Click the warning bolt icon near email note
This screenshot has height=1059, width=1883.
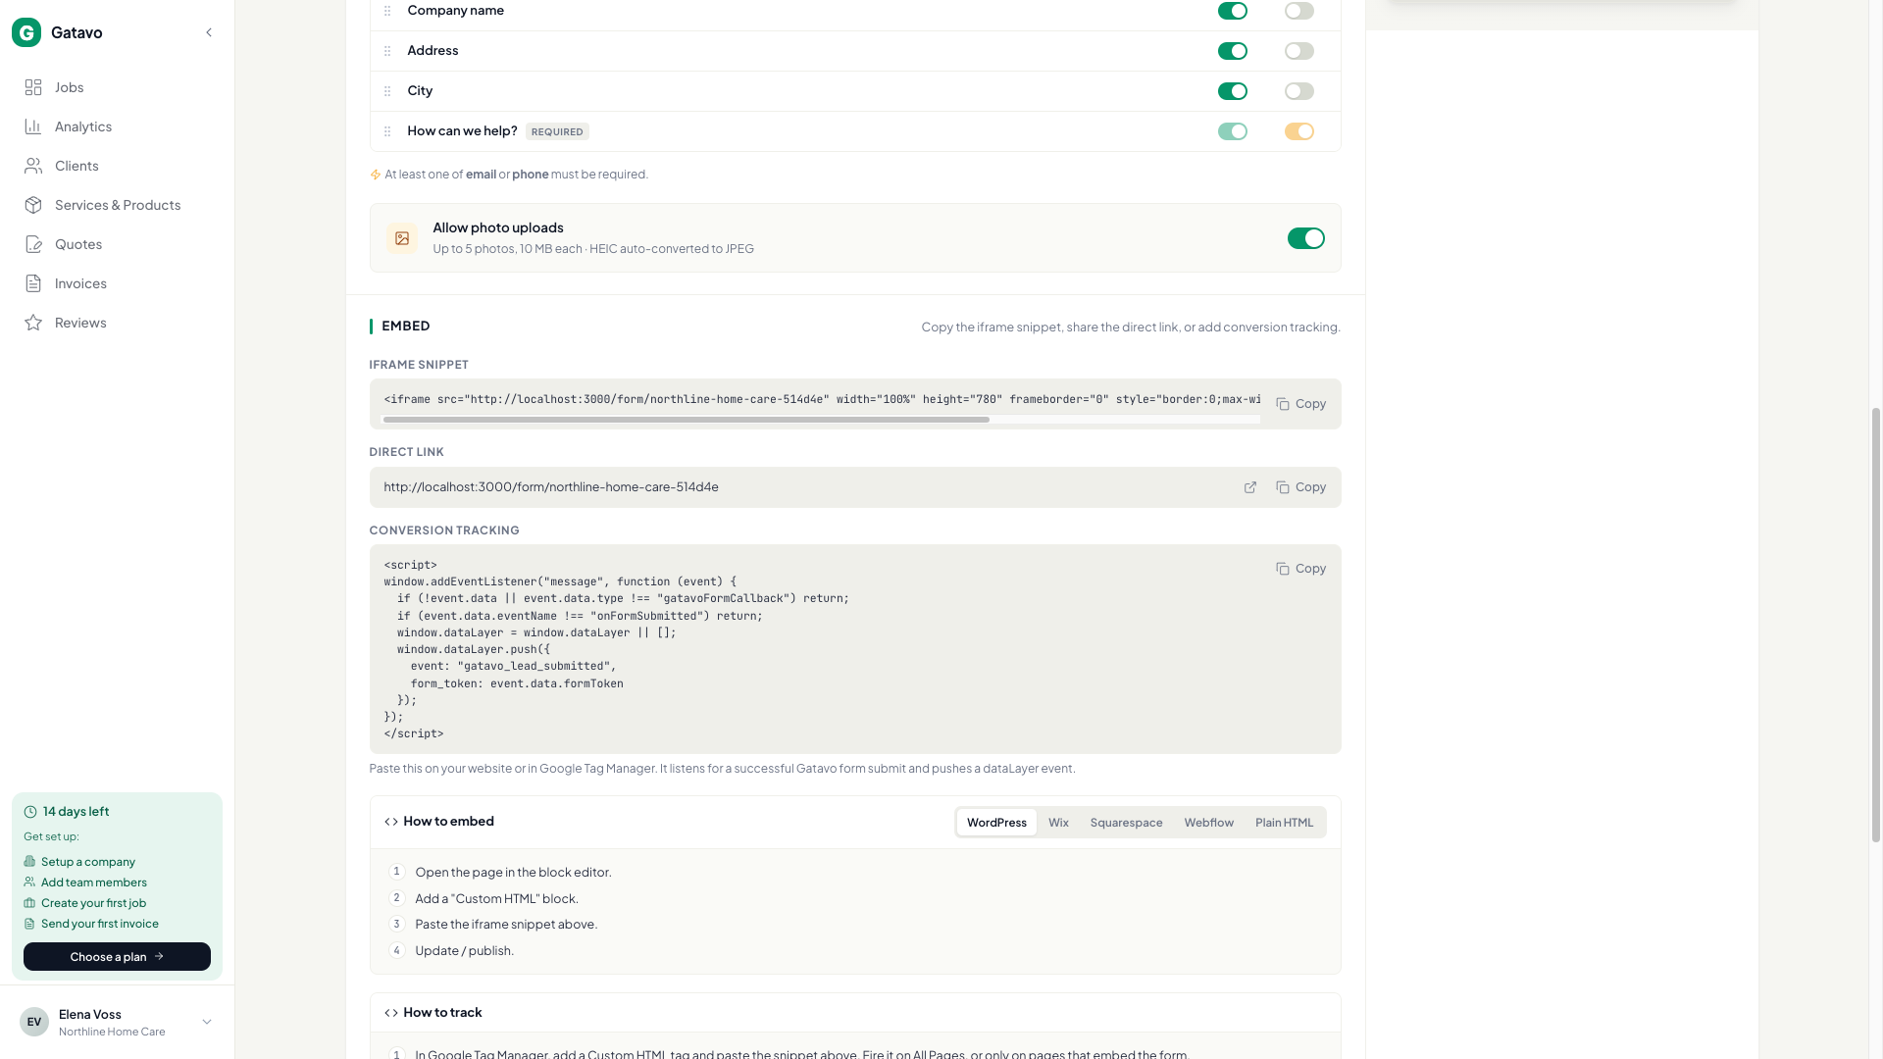tap(376, 175)
